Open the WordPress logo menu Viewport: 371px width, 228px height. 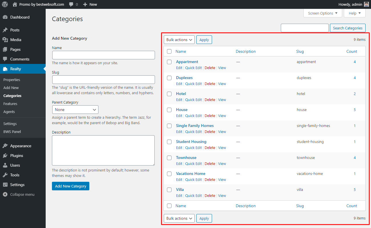tap(5, 4)
